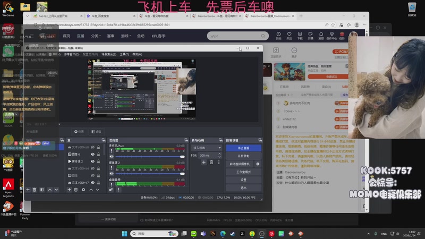425x239 pixels.
Task: Open scene filters icon in scenes toolbar
Action: [42, 190]
